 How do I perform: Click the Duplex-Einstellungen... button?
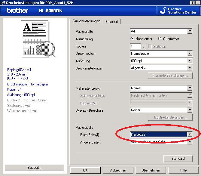170,117
